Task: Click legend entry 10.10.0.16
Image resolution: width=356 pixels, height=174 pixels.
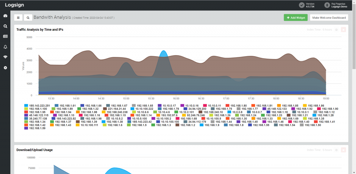Action: click(189, 106)
